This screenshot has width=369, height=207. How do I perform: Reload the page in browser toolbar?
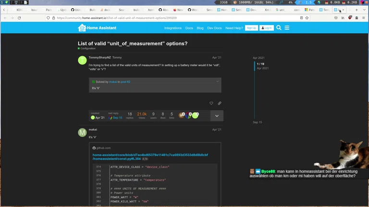pyautogui.click(x=19, y=18)
